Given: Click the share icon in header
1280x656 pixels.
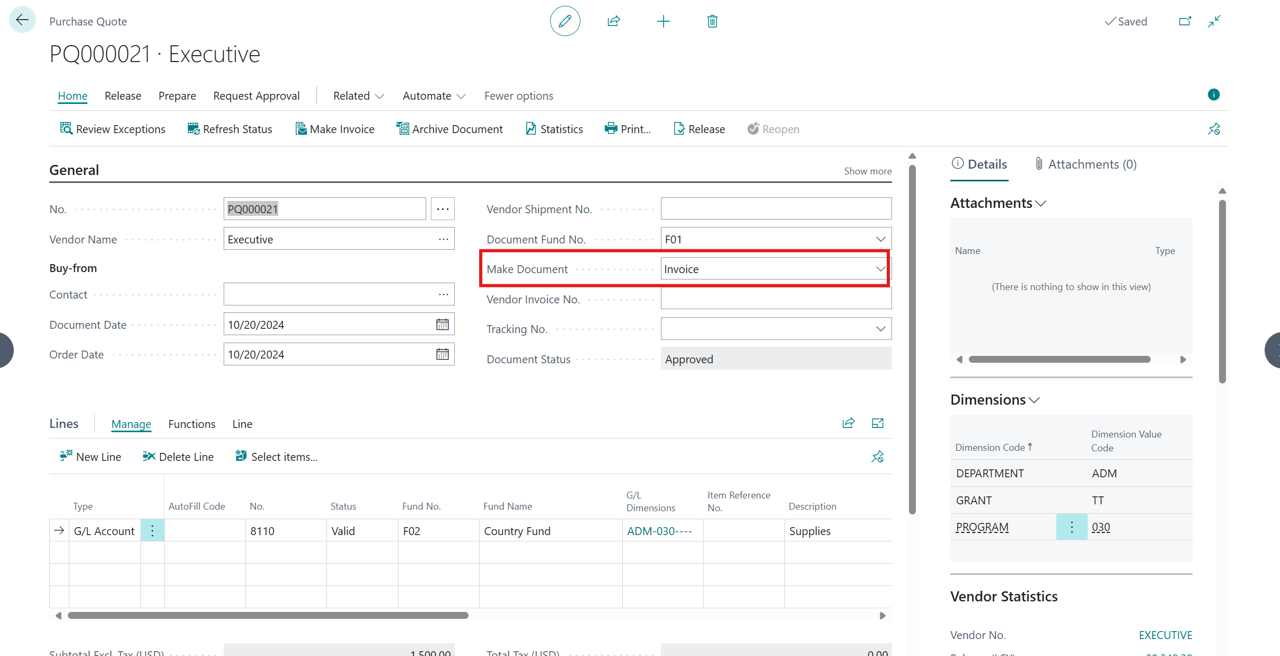Looking at the screenshot, I should click(614, 21).
